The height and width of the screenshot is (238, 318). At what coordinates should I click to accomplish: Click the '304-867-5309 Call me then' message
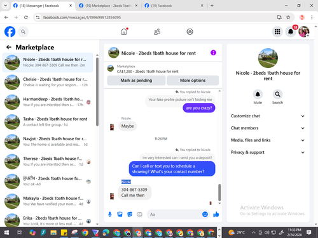134,192
